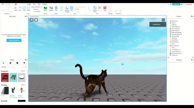Viewport: 194px width, 108px height.
Task: Select the Recent clock tab in Toolbox
Action: [x=17, y=63]
